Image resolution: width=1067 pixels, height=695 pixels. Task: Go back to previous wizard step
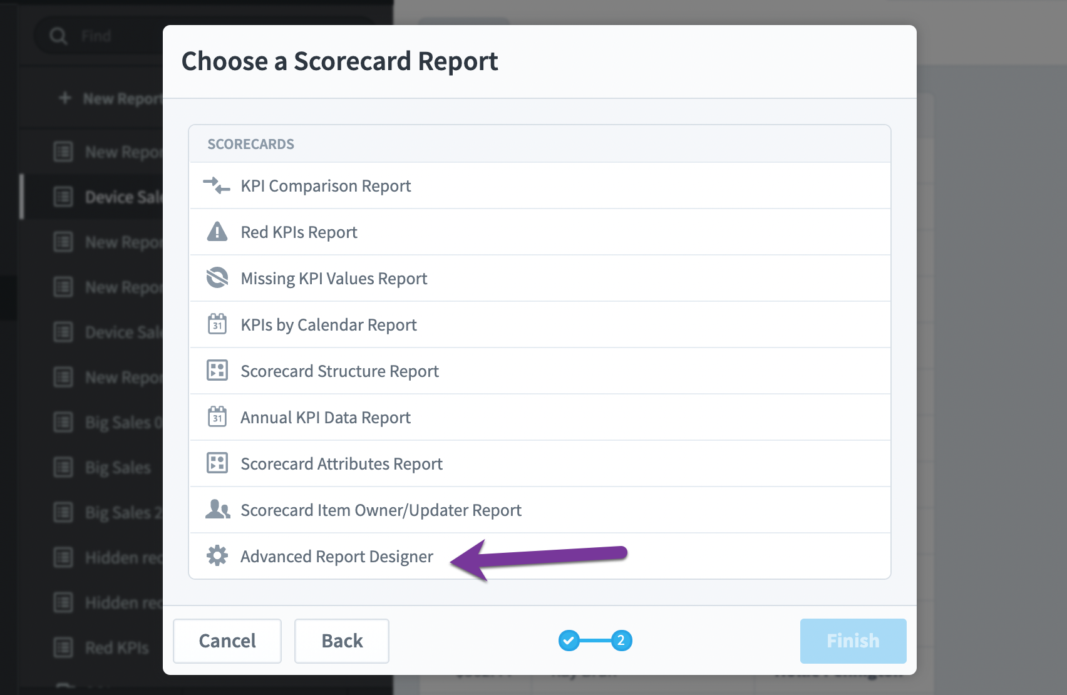(342, 641)
